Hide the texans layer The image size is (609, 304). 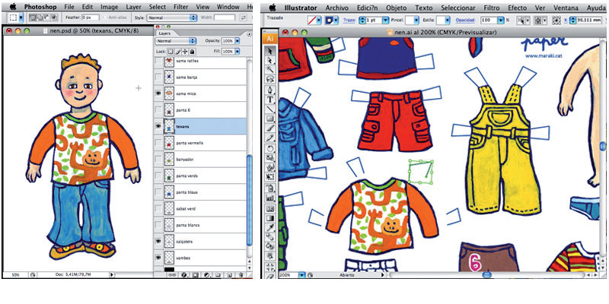tap(158, 126)
